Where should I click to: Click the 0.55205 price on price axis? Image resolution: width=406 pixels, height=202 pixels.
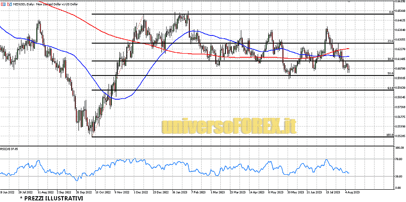[401, 136]
